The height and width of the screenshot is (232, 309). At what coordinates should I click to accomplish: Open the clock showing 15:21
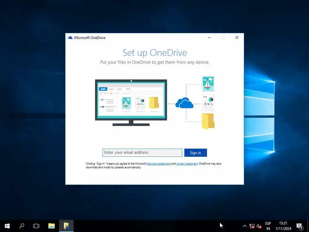pos(283,226)
